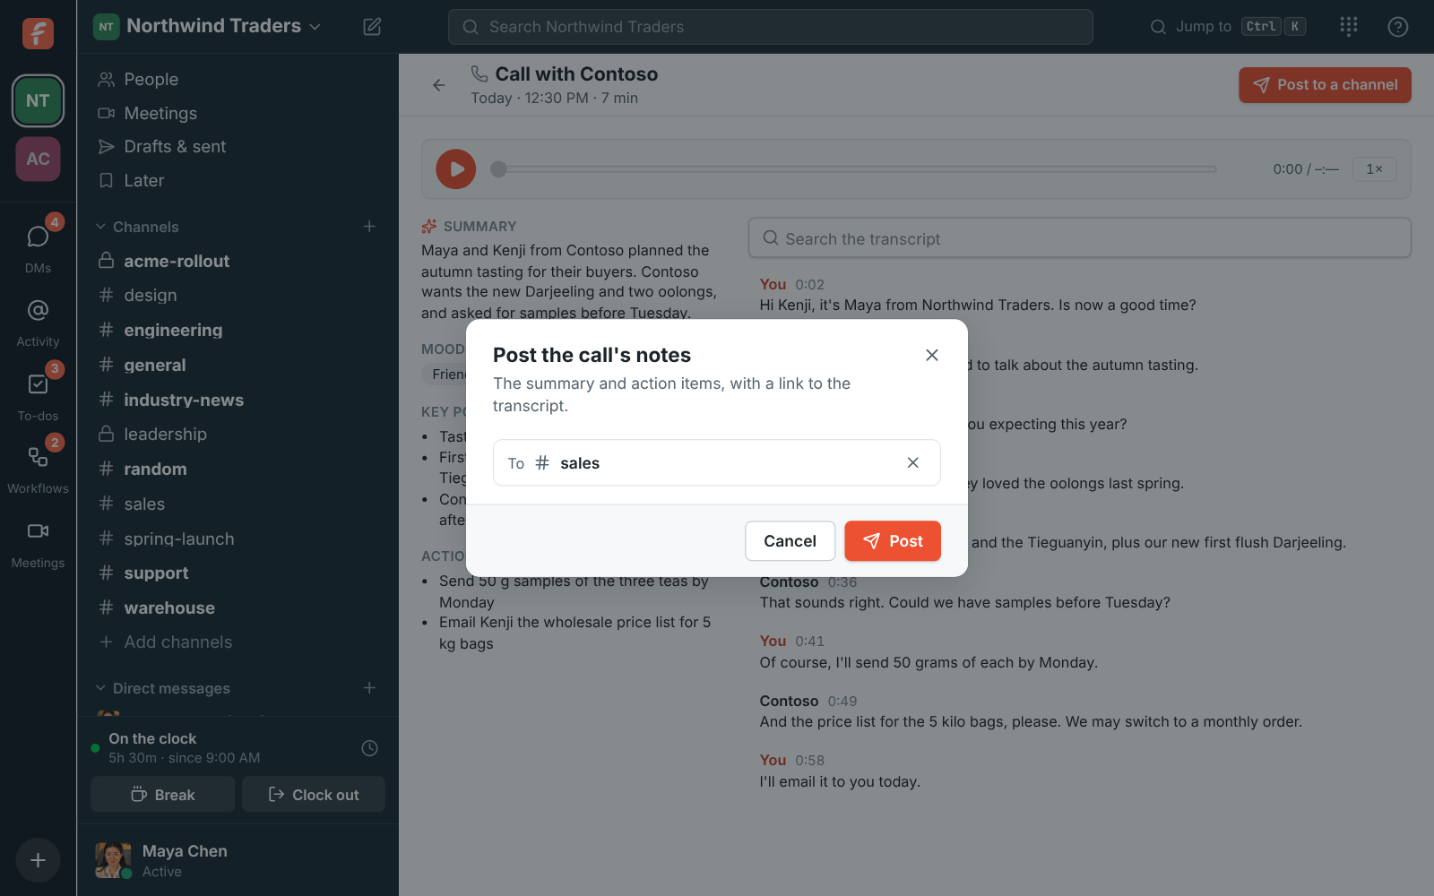Open the help question mark icon
Viewport: 1434px width, 896px height.
tap(1397, 27)
